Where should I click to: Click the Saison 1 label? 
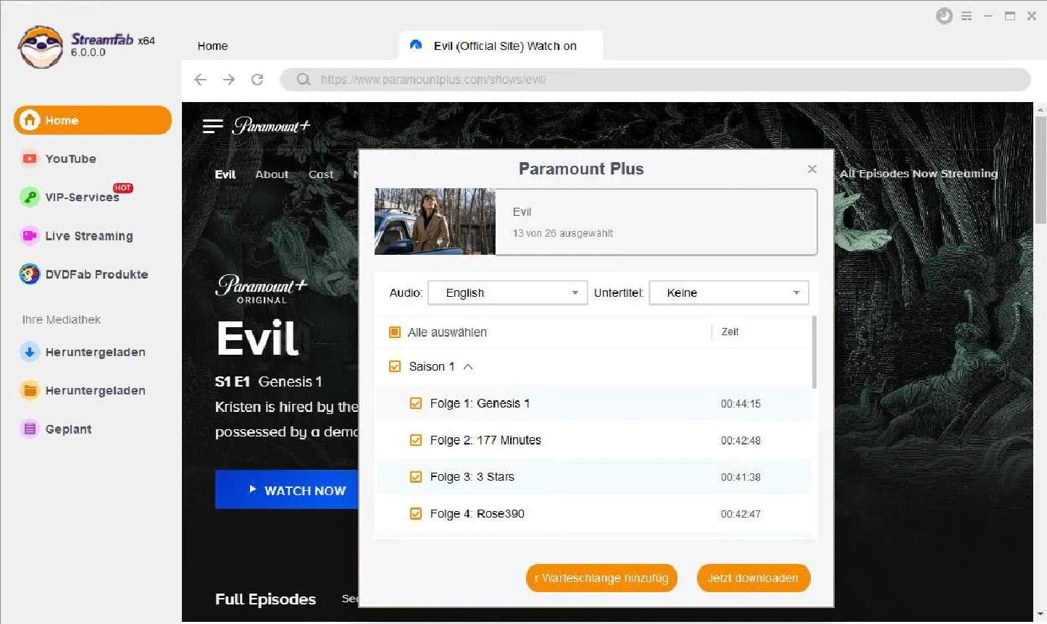432,366
